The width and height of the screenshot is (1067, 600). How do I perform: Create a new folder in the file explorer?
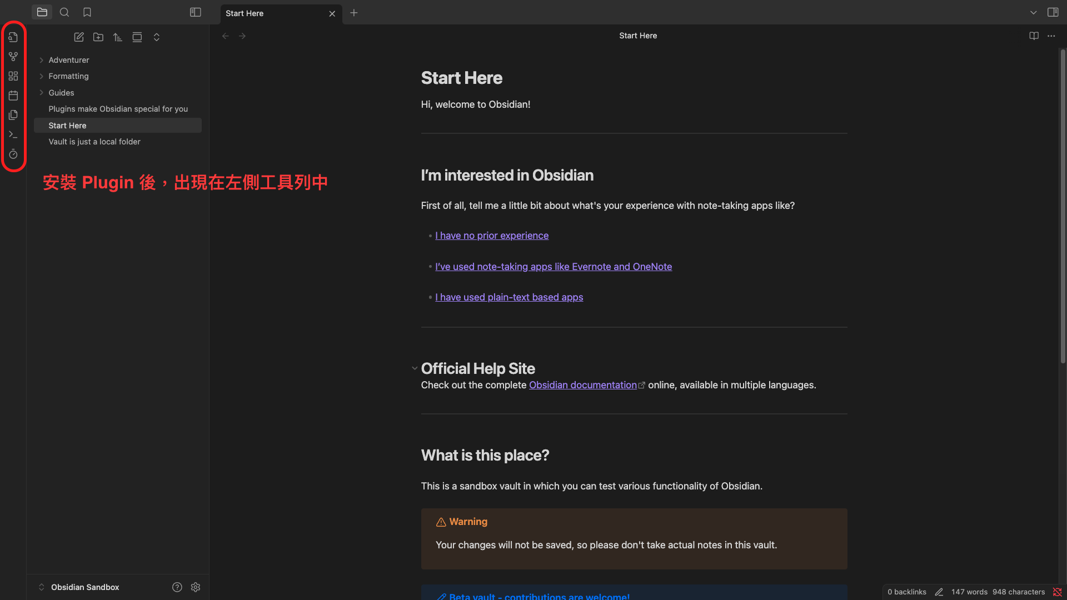pos(98,37)
